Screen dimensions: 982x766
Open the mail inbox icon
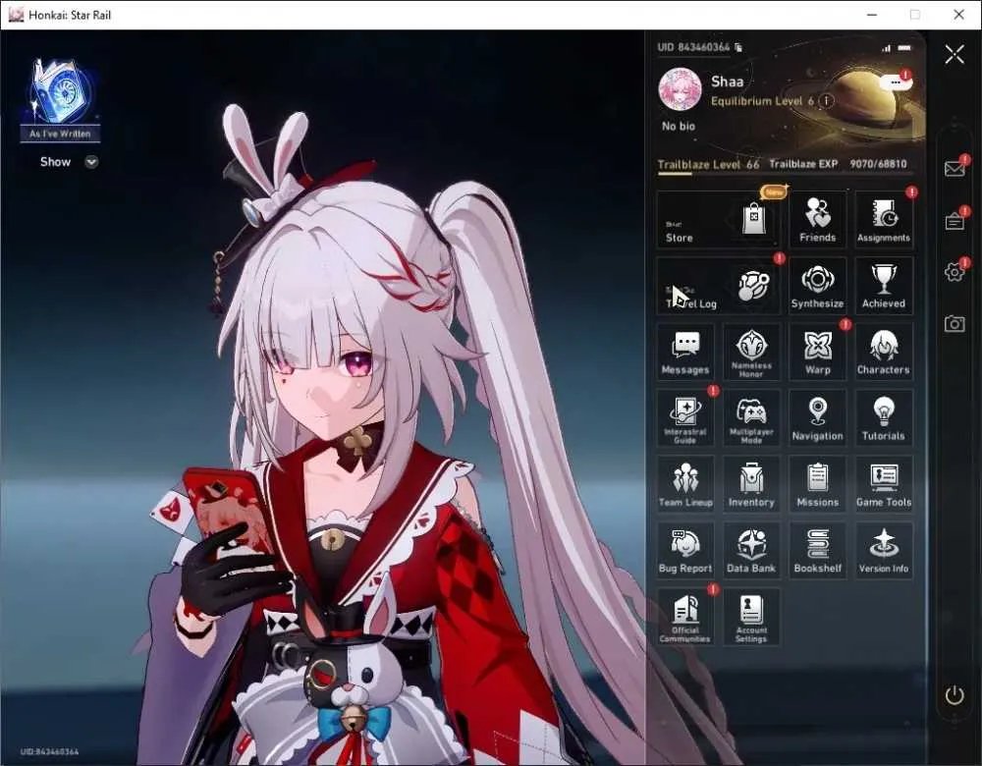point(955,169)
